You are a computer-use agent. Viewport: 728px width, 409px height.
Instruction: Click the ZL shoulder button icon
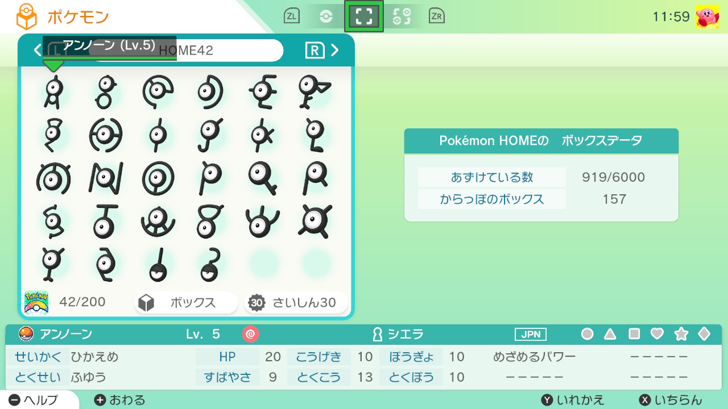(291, 16)
